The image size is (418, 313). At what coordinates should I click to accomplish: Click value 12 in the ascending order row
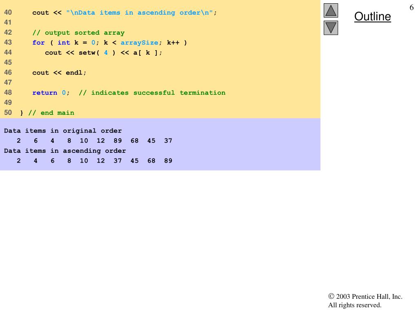point(100,161)
